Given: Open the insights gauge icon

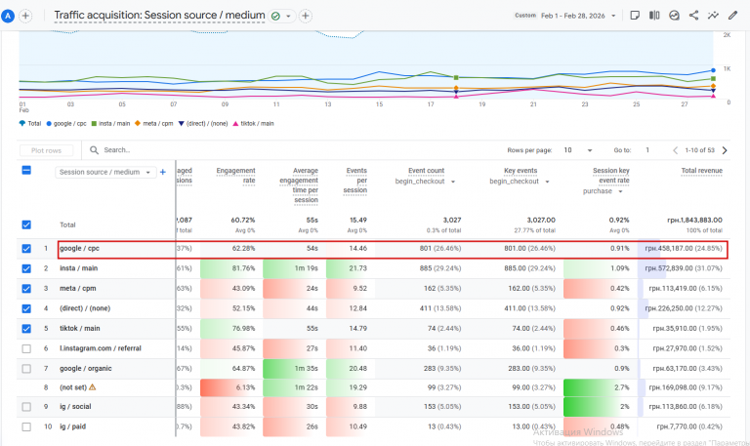Looking at the screenshot, I should pos(674,16).
